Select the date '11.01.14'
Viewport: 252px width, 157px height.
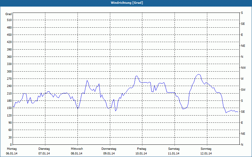(174, 154)
